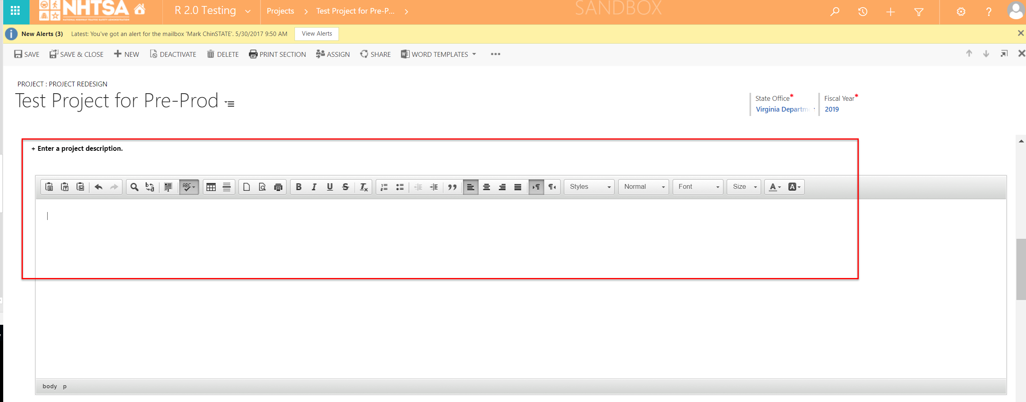The height and width of the screenshot is (402, 1026).
Task: Open Replace in the editor toolbar
Action: tap(150, 187)
